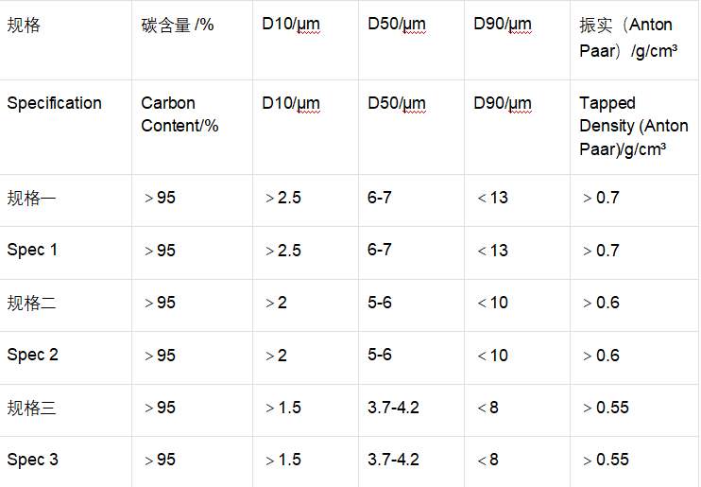The width and height of the screenshot is (701, 487).
Task: Click D90/μm header in the English header row
Action: 503,103
